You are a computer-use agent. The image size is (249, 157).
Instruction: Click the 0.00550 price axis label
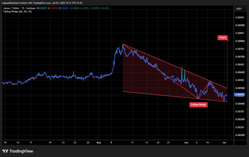239,80
